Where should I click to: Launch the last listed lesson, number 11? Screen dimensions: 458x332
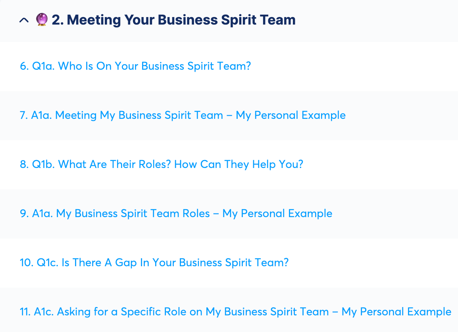[x=235, y=312]
